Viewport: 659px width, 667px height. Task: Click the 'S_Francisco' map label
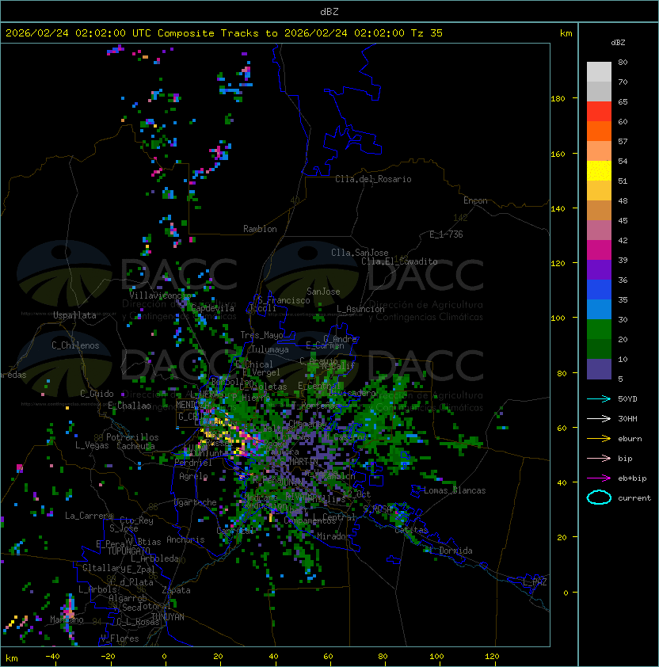[x=284, y=300]
